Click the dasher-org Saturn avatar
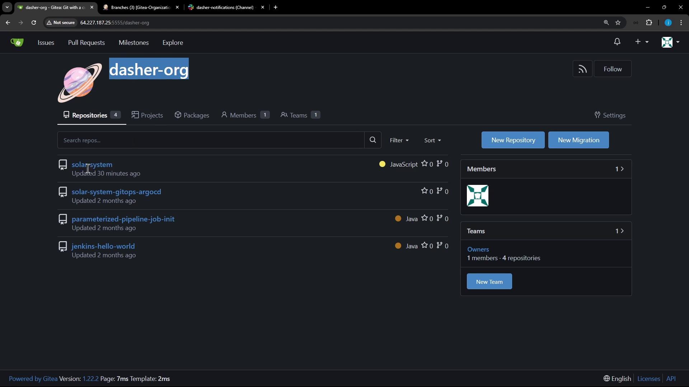Viewport: 689px width, 387px height. click(x=80, y=83)
